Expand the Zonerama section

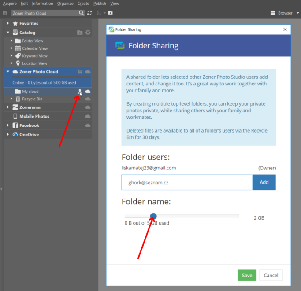coord(8,107)
